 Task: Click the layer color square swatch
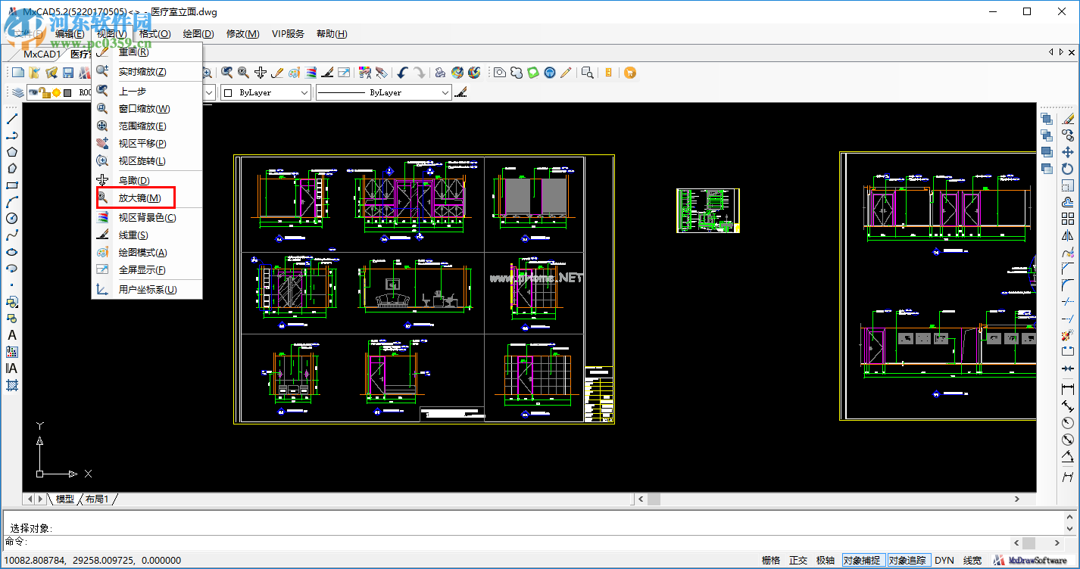click(67, 92)
